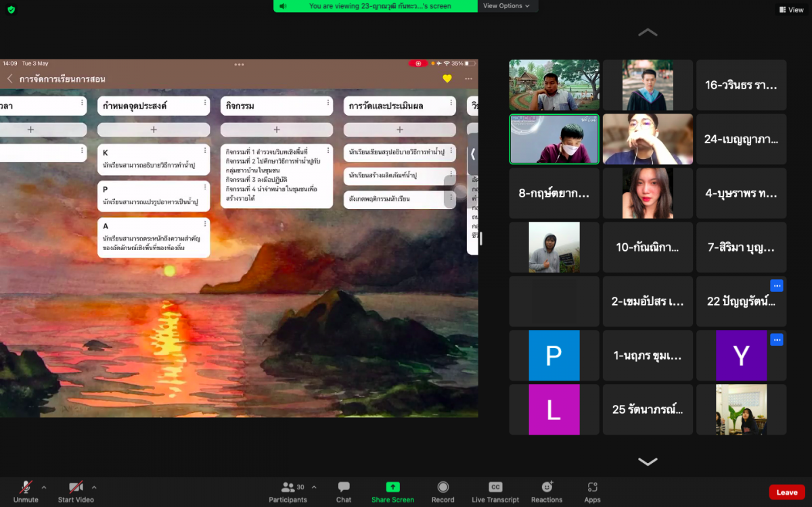The width and height of the screenshot is (812, 507).
Task: Open options for กิจกรรม column
Action: point(328,103)
